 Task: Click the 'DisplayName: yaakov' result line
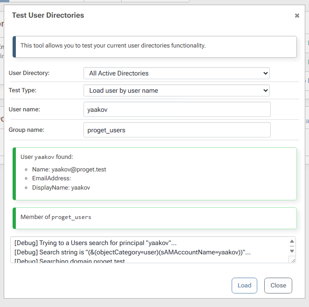(61, 188)
